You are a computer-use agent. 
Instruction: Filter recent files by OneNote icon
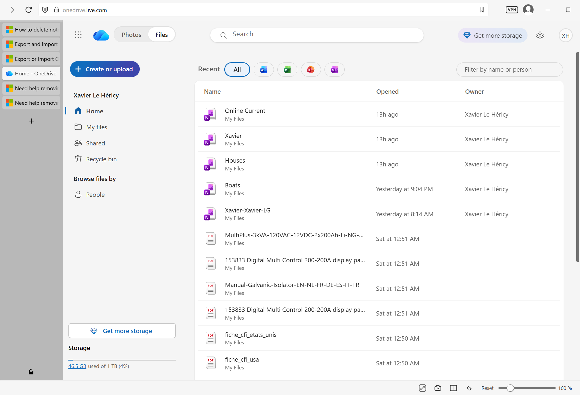[x=334, y=70]
